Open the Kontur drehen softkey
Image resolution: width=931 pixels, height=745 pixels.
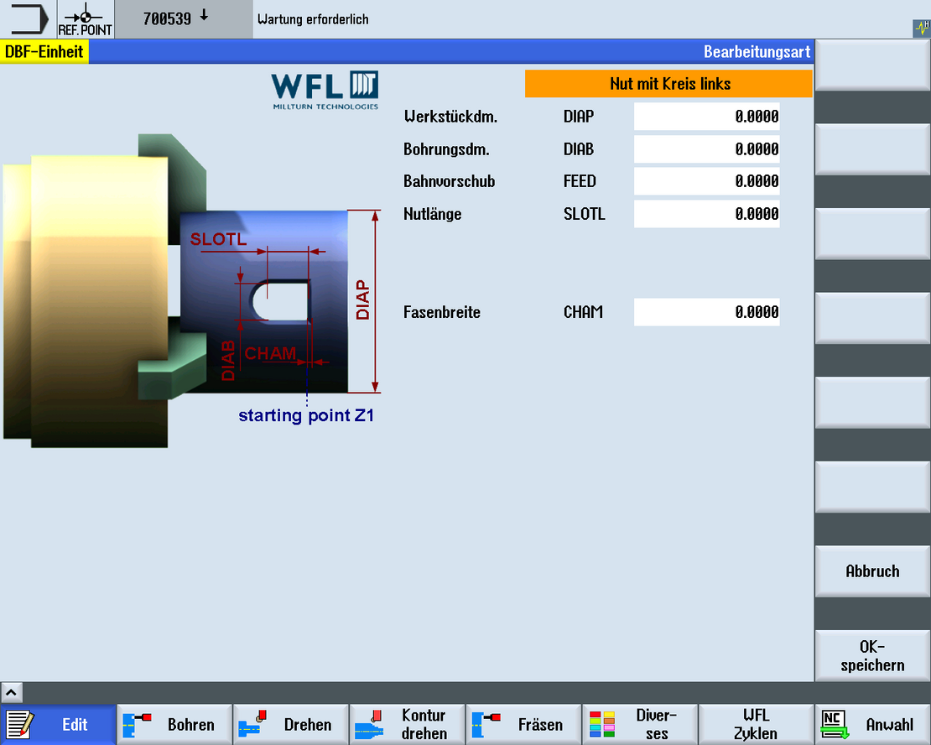point(408,724)
